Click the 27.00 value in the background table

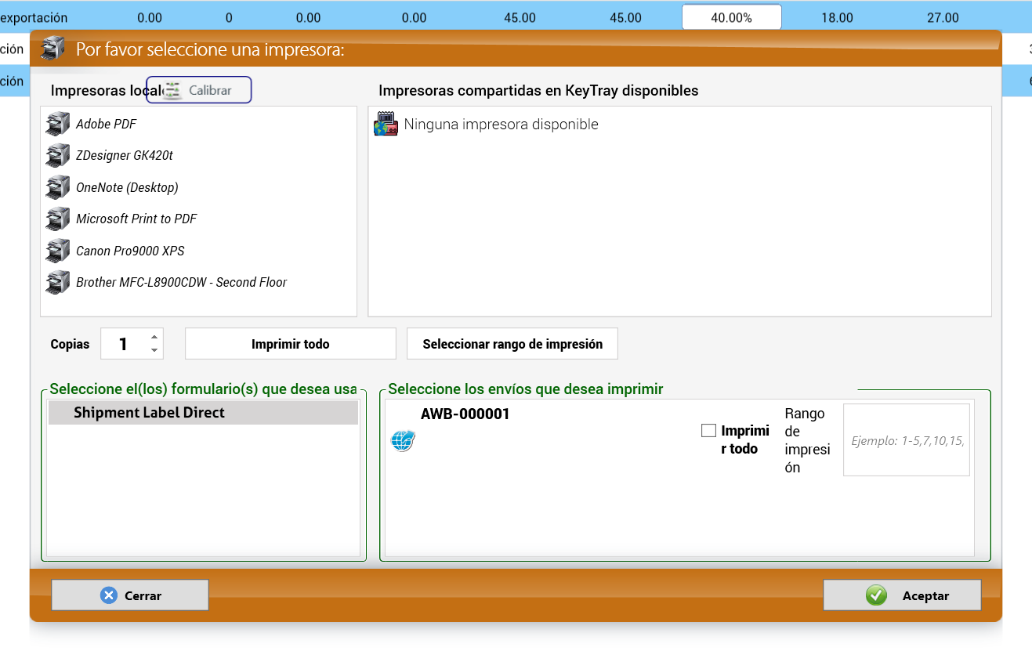[x=943, y=17]
